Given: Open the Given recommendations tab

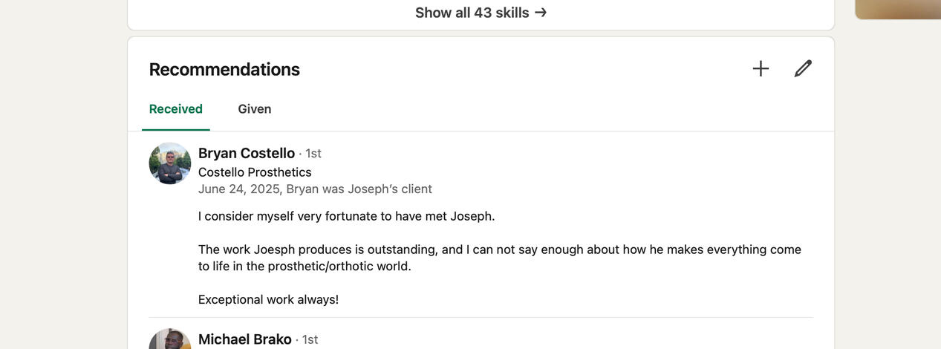Looking at the screenshot, I should pos(255,109).
